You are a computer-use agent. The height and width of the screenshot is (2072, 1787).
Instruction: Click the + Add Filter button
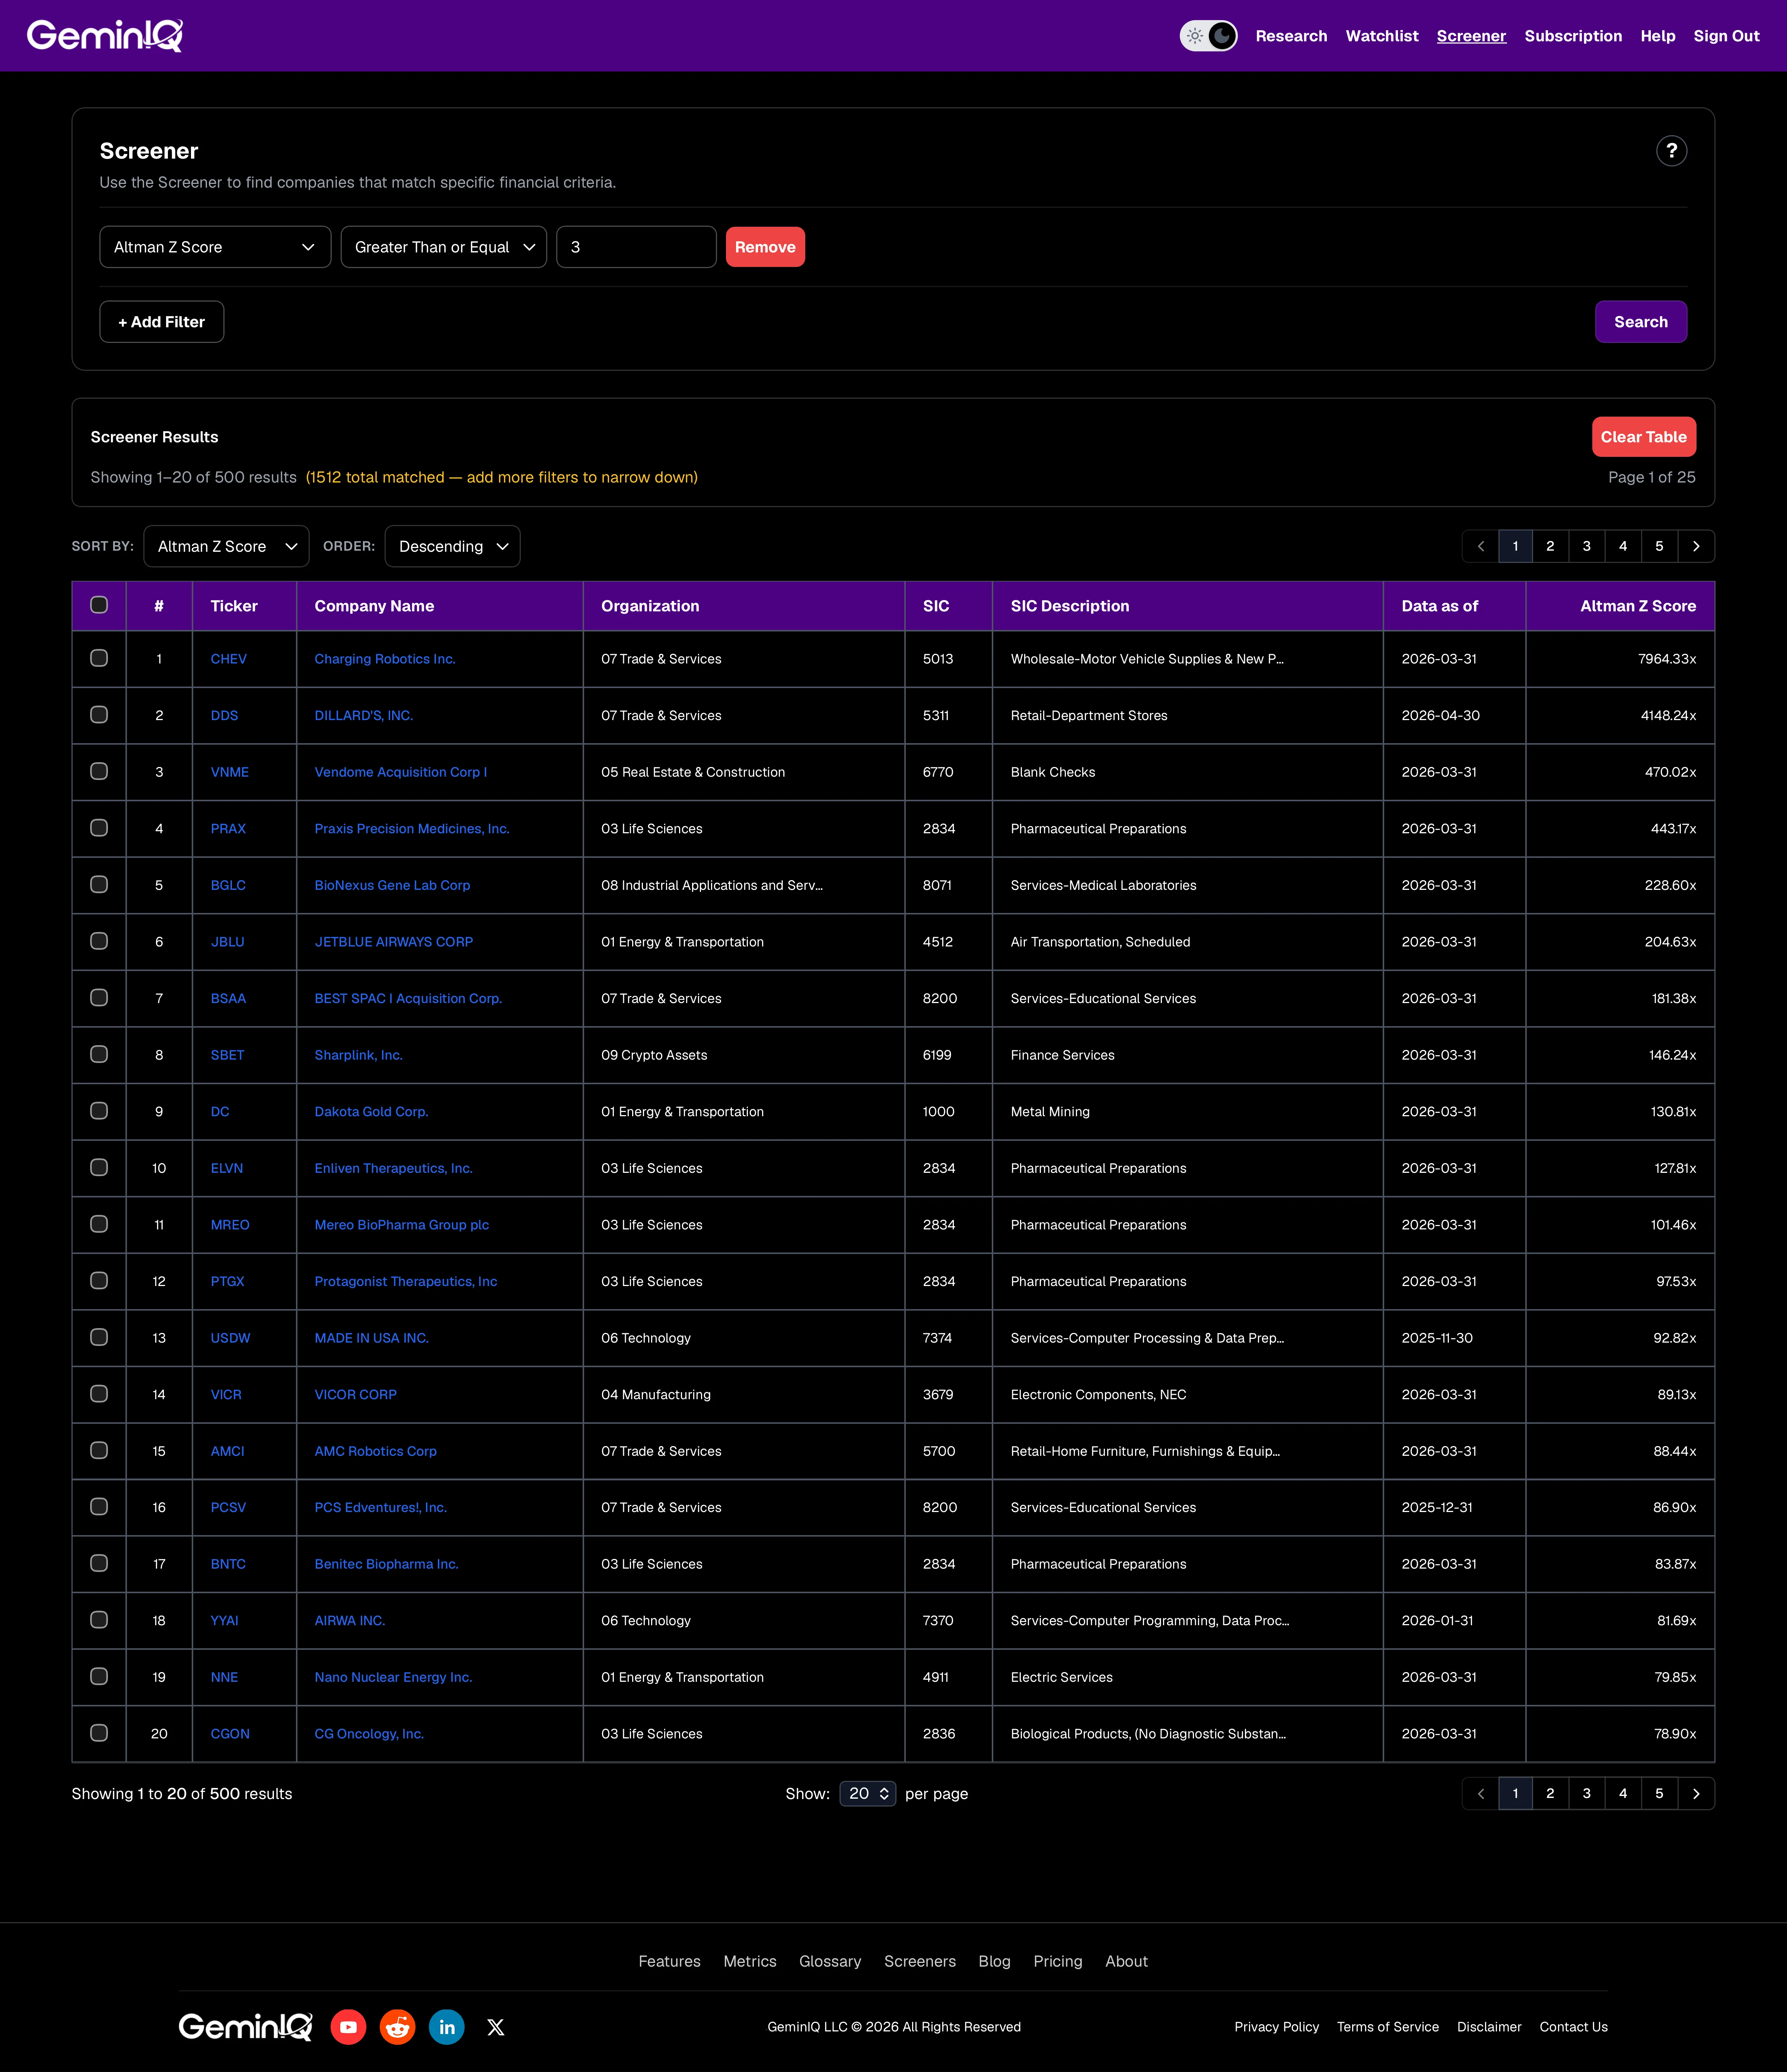tap(162, 322)
